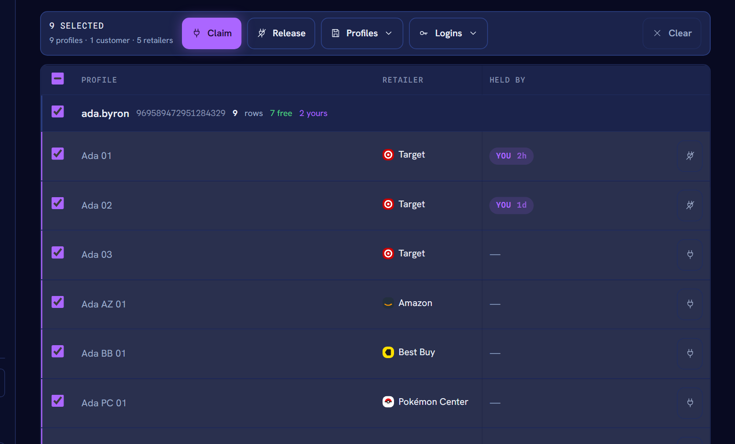735x444 pixels.
Task: Uncheck the Ada 03 row checkbox
Action: point(58,253)
